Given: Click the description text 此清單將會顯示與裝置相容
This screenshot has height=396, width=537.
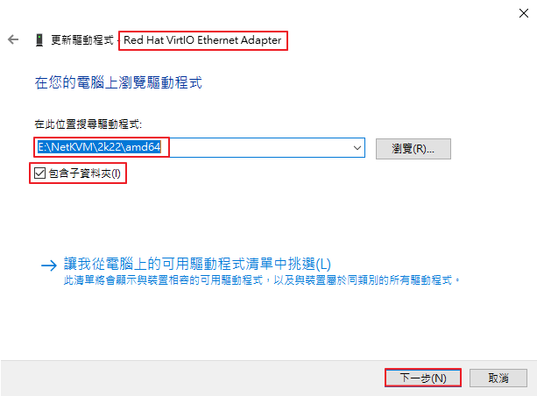Looking at the screenshot, I should click(x=262, y=280).
